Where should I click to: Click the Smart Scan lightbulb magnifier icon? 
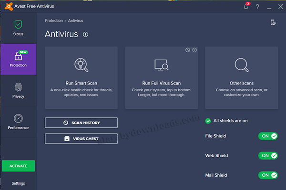[x=82, y=65]
